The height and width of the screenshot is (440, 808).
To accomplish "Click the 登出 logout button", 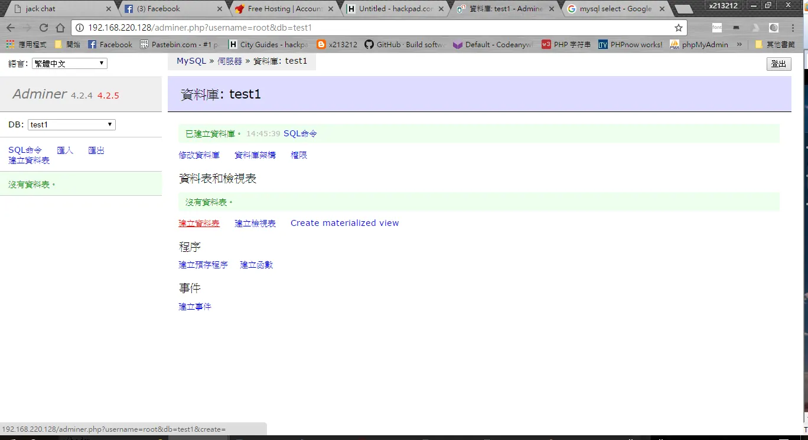I will [778, 64].
